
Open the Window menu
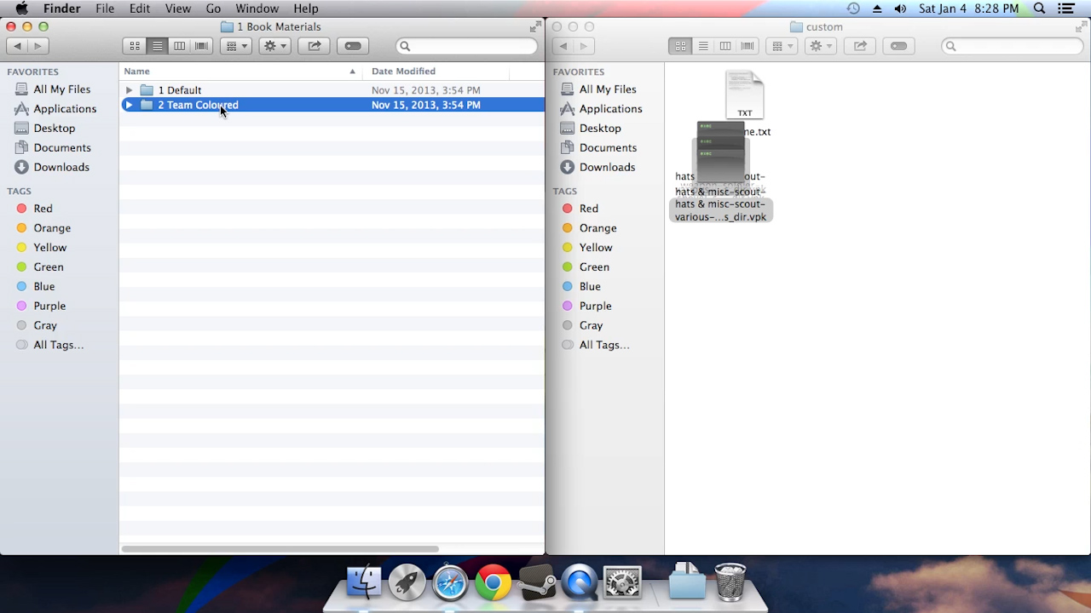tap(257, 9)
